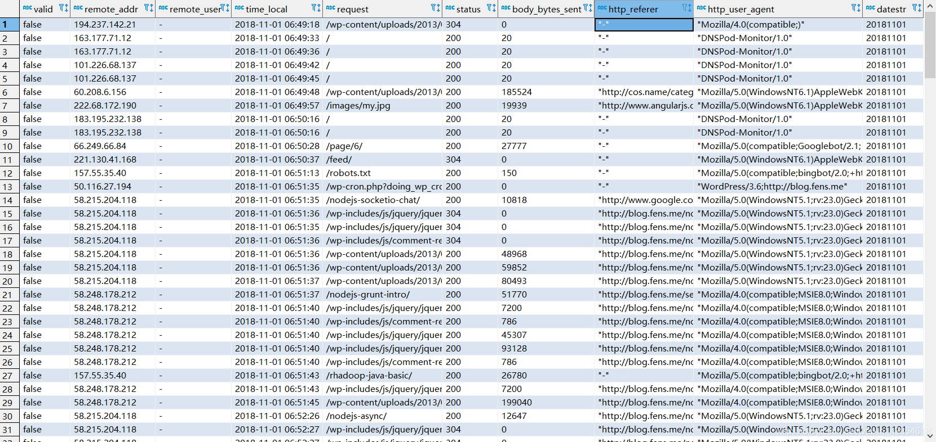Click the sort/filter icon on the request column
Viewport: 936px width, 442px height.
coord(436,8)
